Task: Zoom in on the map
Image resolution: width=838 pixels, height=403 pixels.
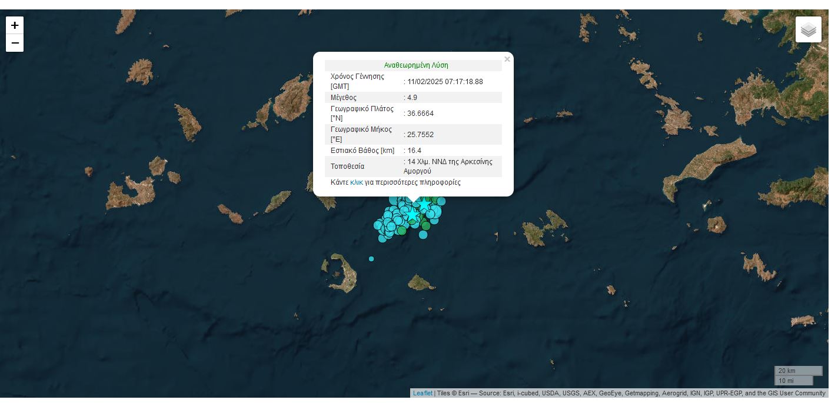Action: coord(15,25)
